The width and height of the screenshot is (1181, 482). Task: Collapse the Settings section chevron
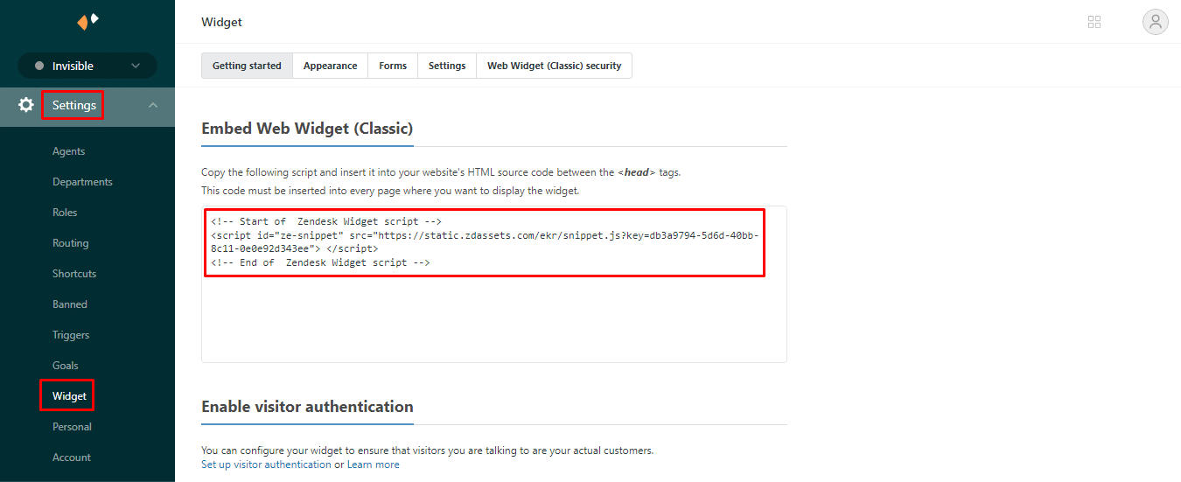[x=153, y=105]
